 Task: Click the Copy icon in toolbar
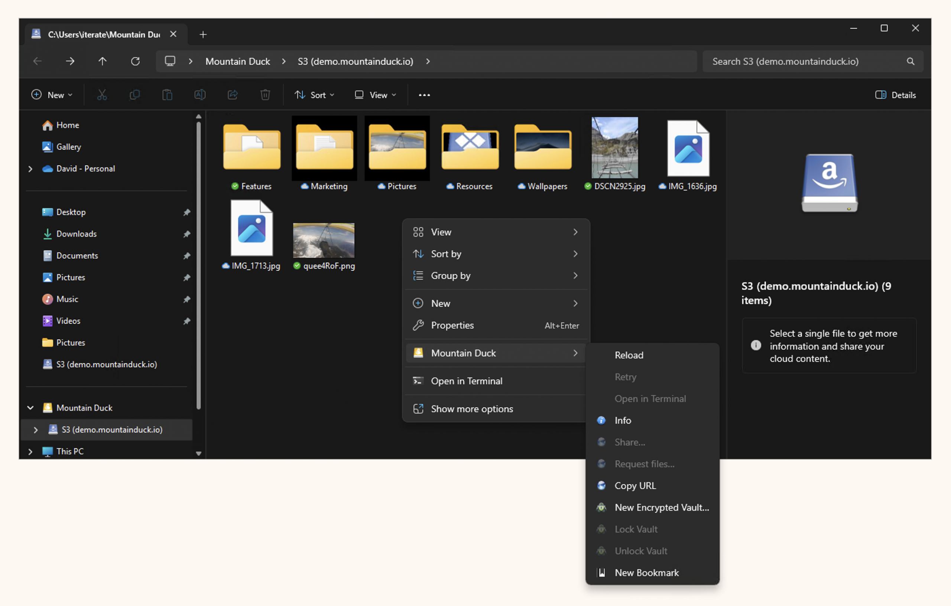pos(135,95)
